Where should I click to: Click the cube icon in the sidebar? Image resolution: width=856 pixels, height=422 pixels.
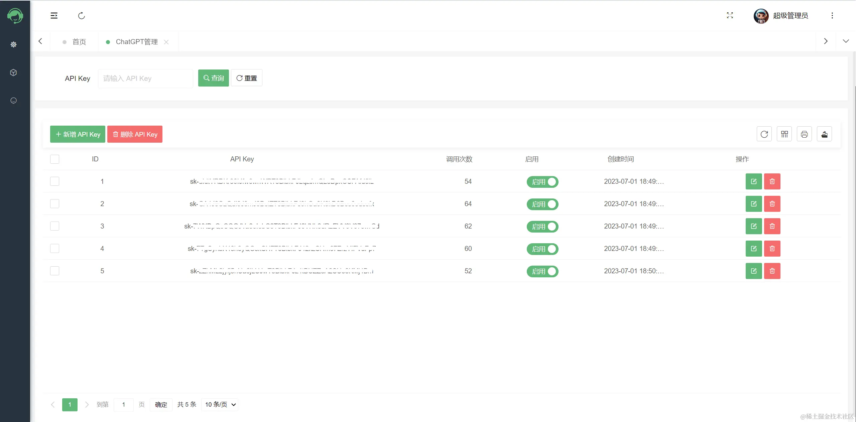click(13, 73)
